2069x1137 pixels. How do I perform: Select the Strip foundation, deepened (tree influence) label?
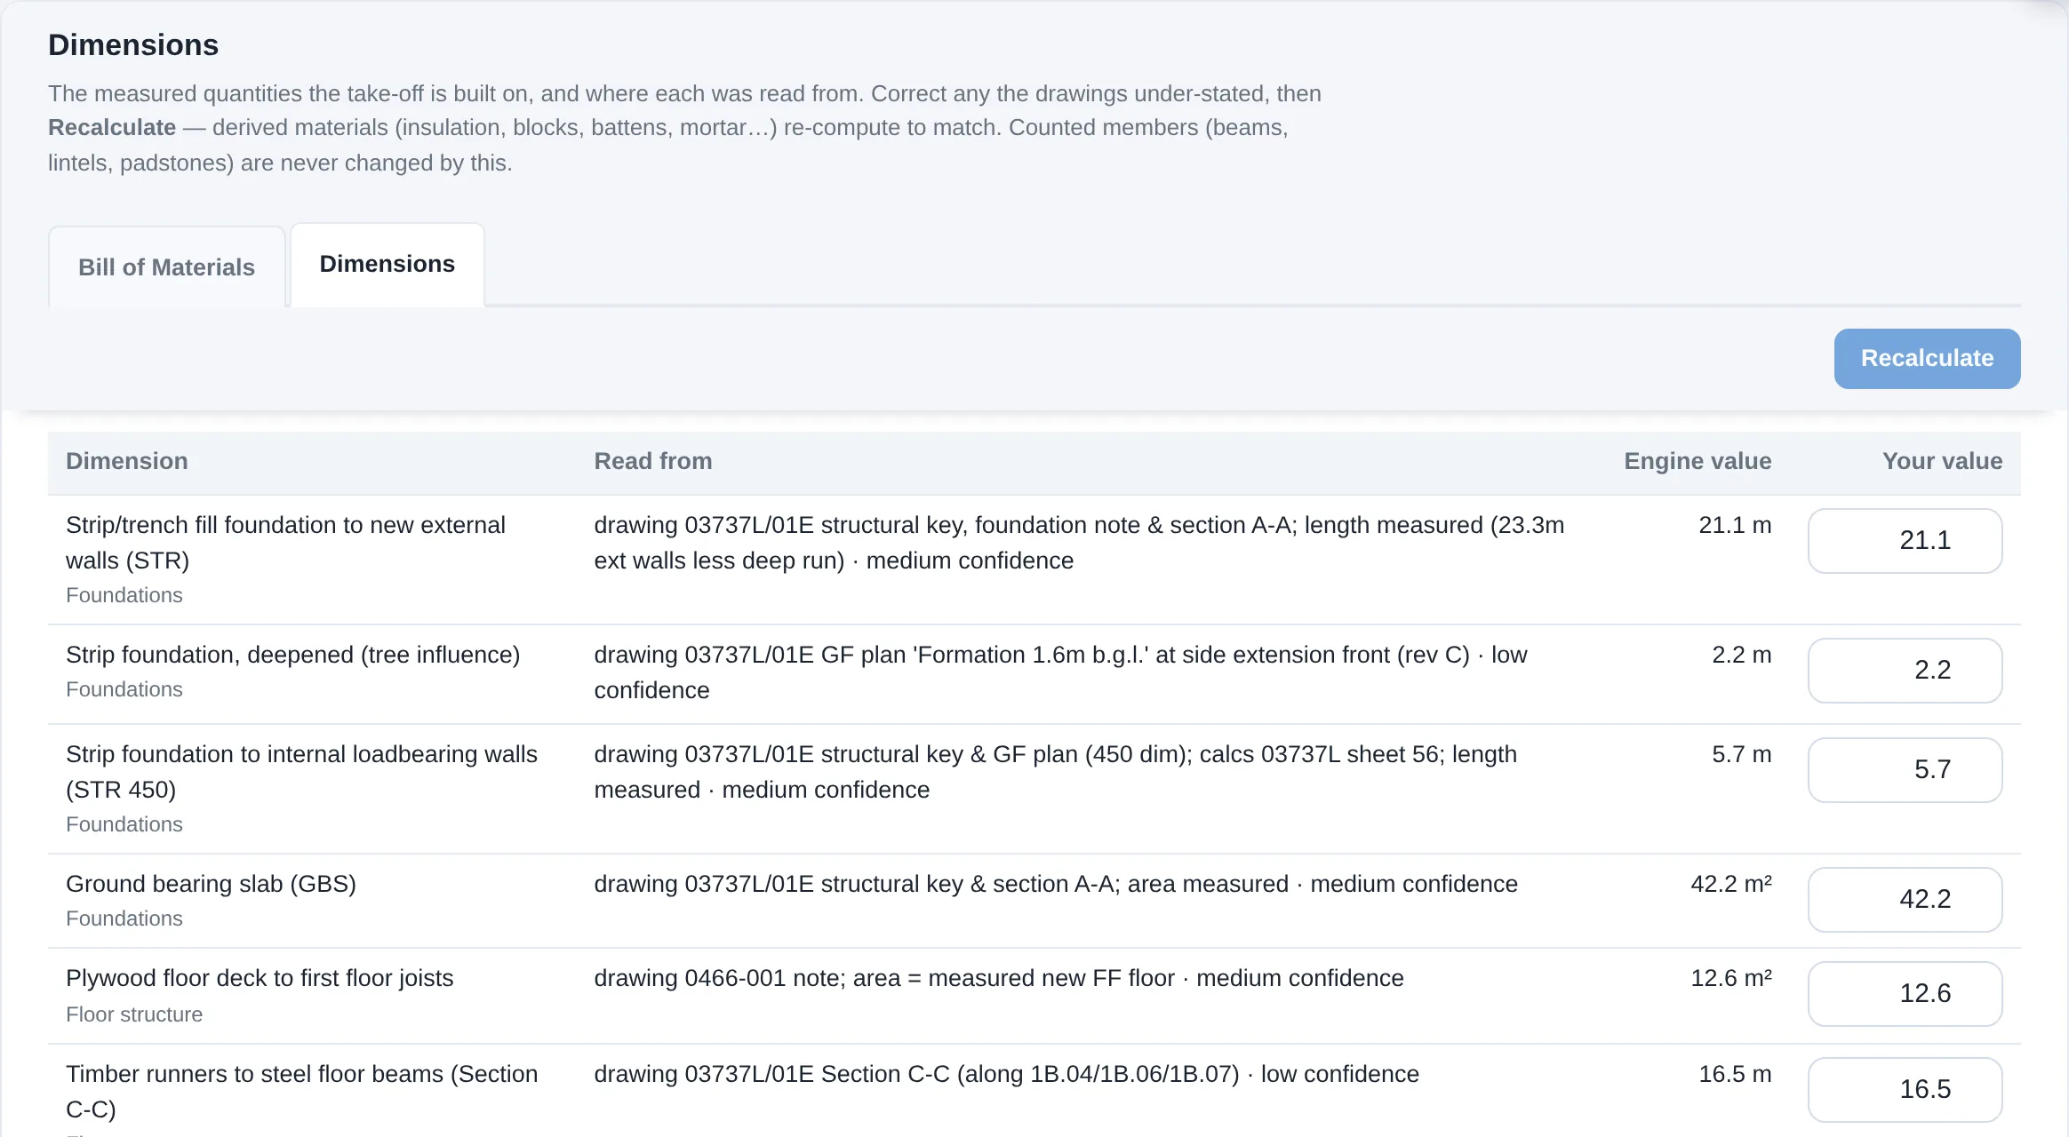[x=292, y=655]
